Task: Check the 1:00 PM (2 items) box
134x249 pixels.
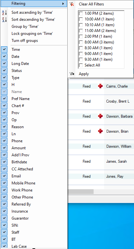Action: [x=81, y=13]
